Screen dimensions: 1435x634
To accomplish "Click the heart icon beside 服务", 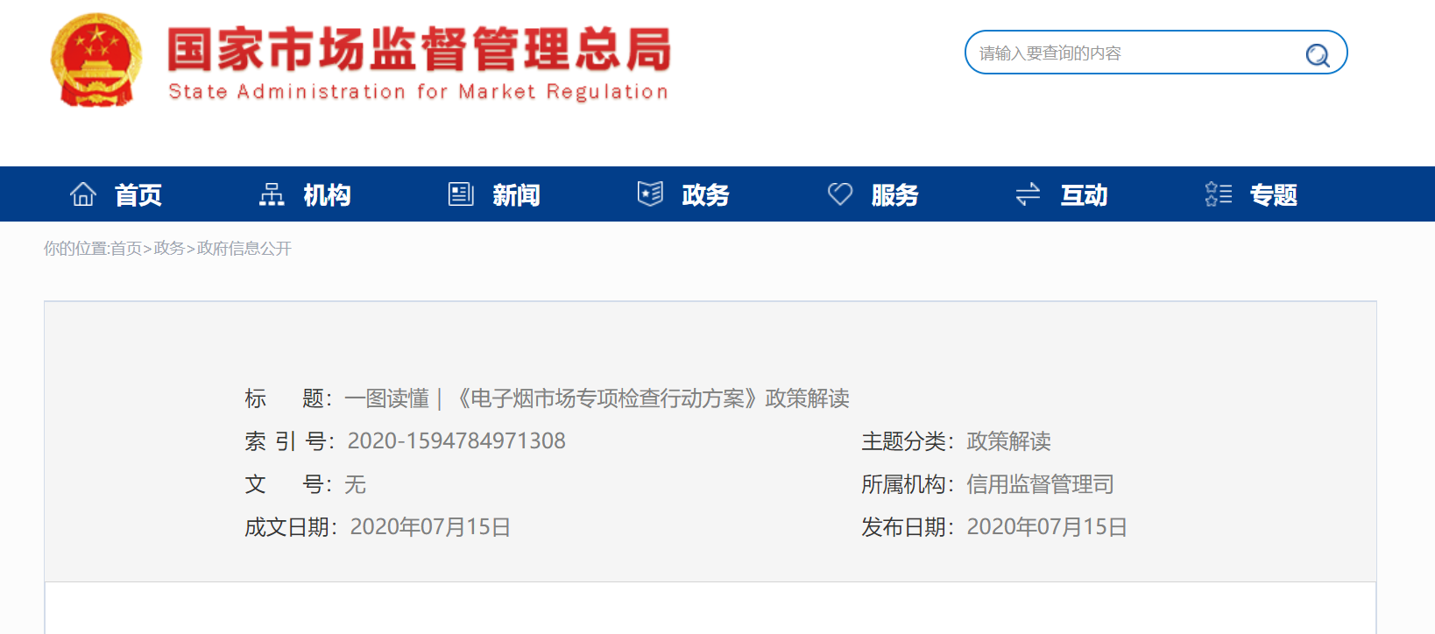I will click(840, 194).
